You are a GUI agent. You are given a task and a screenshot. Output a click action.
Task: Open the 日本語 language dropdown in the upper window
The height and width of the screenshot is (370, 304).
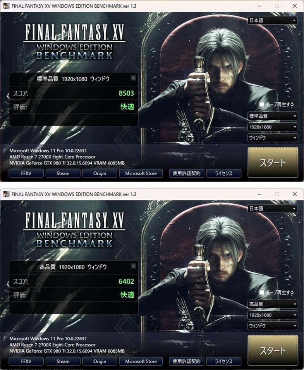(x=272, y=21)
